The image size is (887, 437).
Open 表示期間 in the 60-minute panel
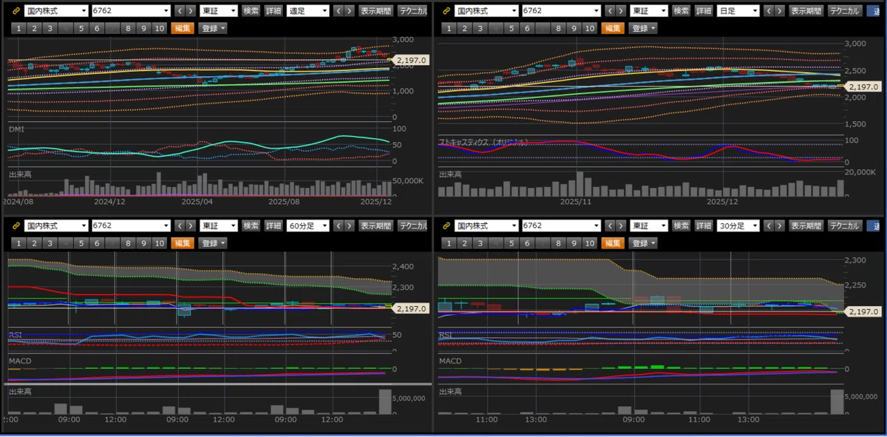pos(375,226)
